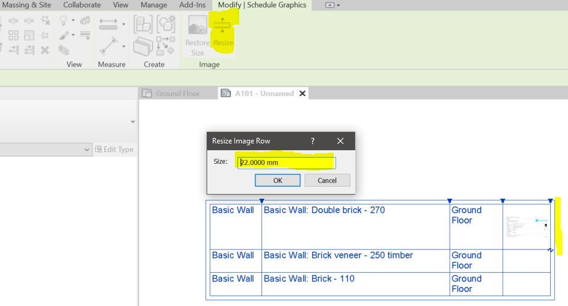This screenshot has width=568, height=306.
Task: Click Override Graphics paintbrush icon
Action: (64, 35)
